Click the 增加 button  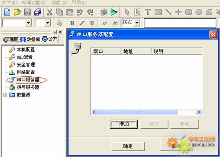click(x=124, y=124)
